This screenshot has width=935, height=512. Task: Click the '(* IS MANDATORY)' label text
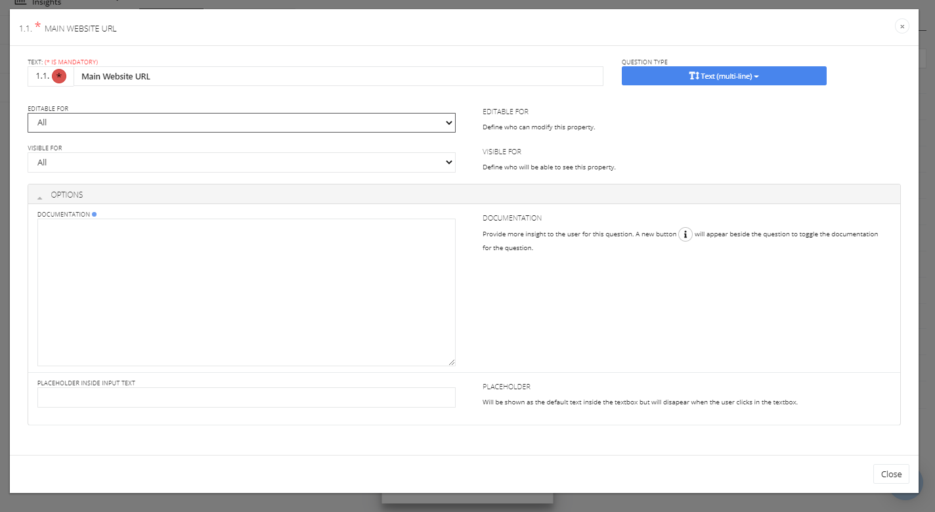tap(71, 62)
